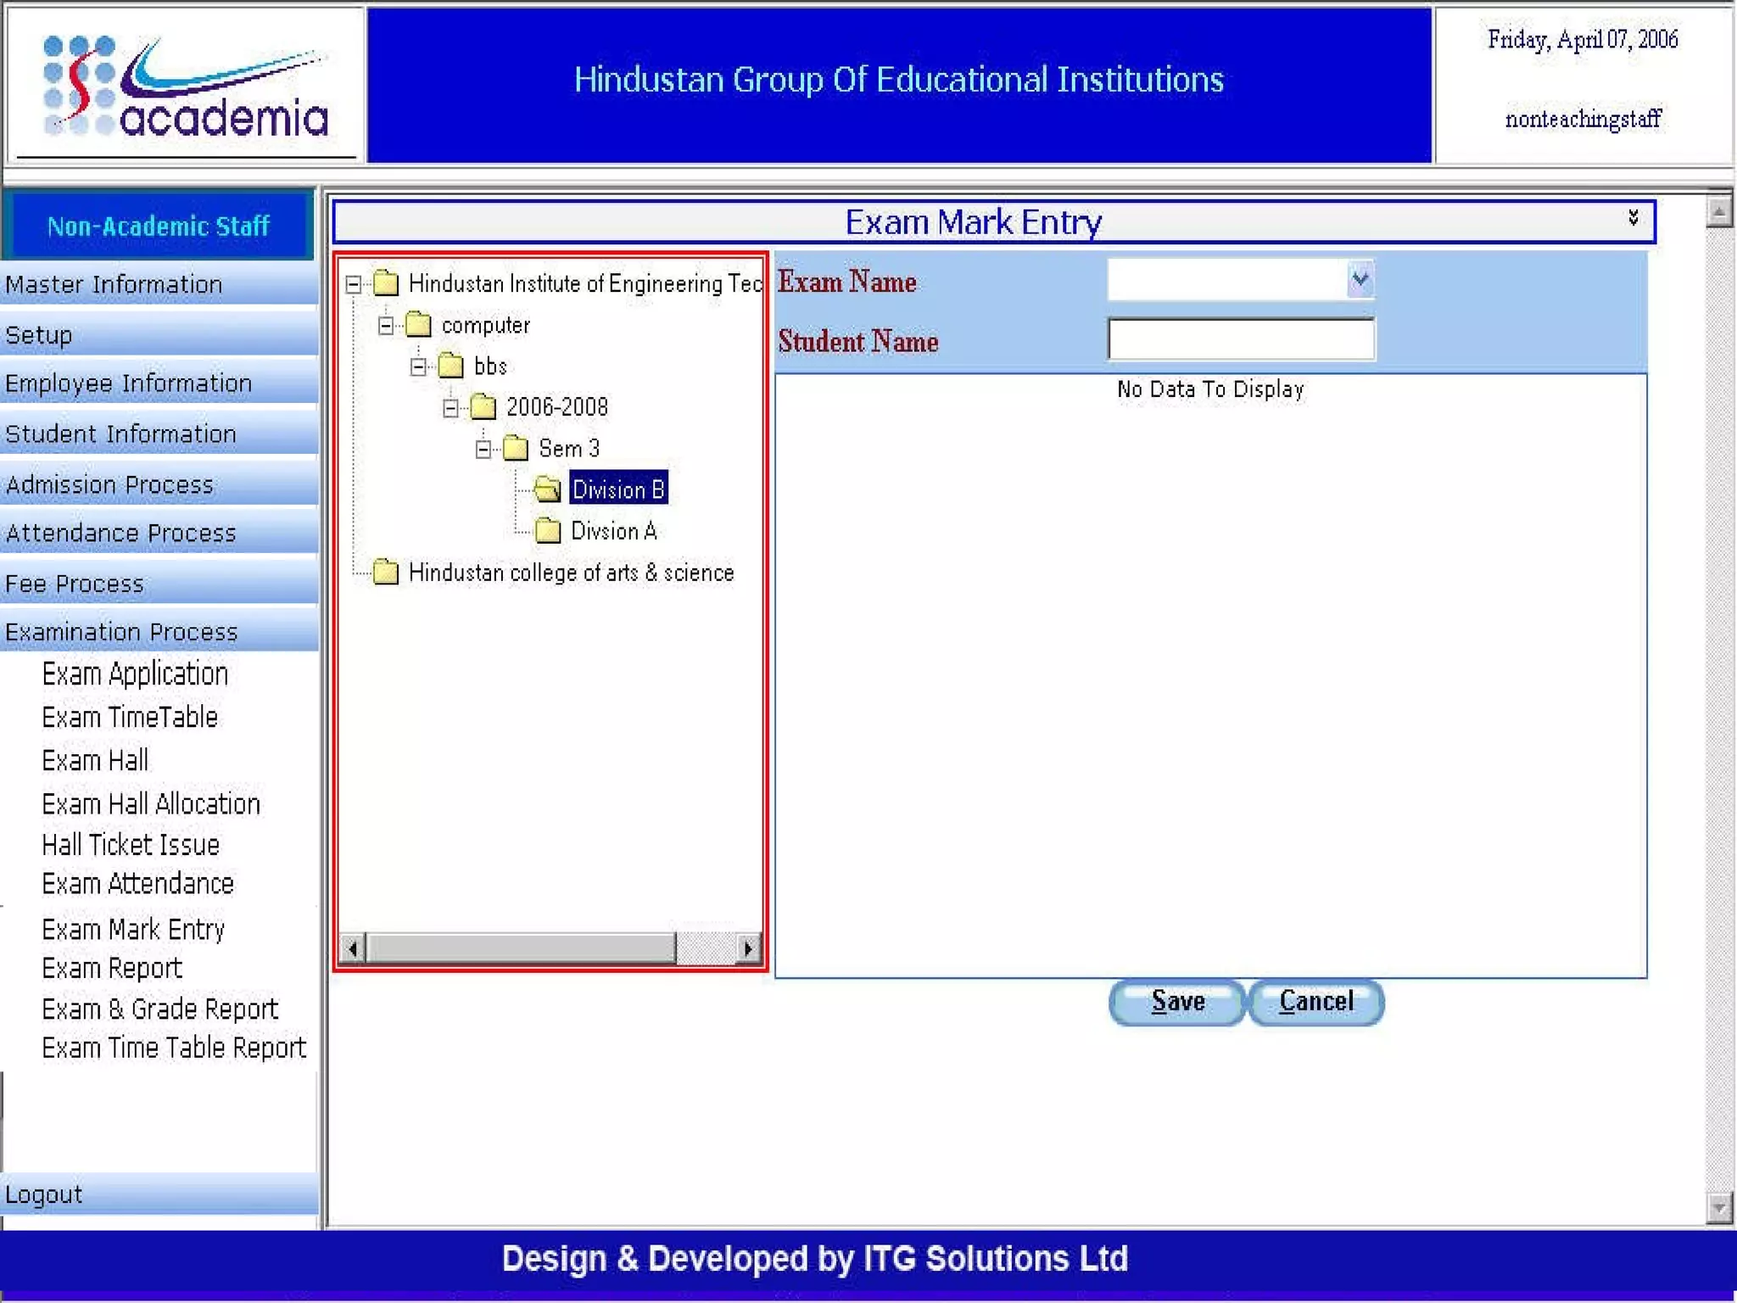Image resolution: width=1737 pixels, height=1303 pixels.
Task: Click the open folder icon of Division B
Action: coord(548,489)
